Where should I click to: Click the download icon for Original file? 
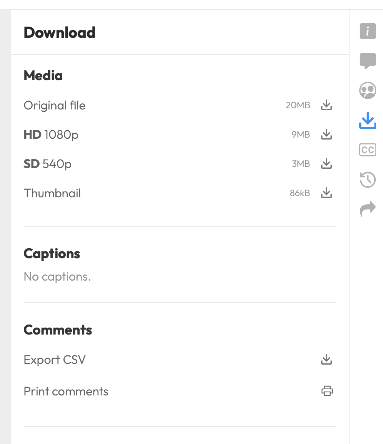coord(326,105)
